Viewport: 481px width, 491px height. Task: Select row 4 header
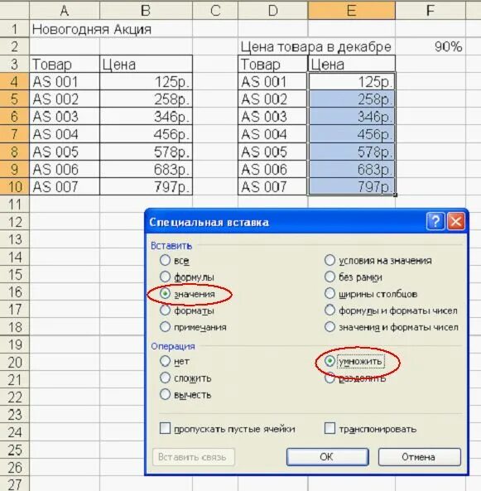point(14,81)
